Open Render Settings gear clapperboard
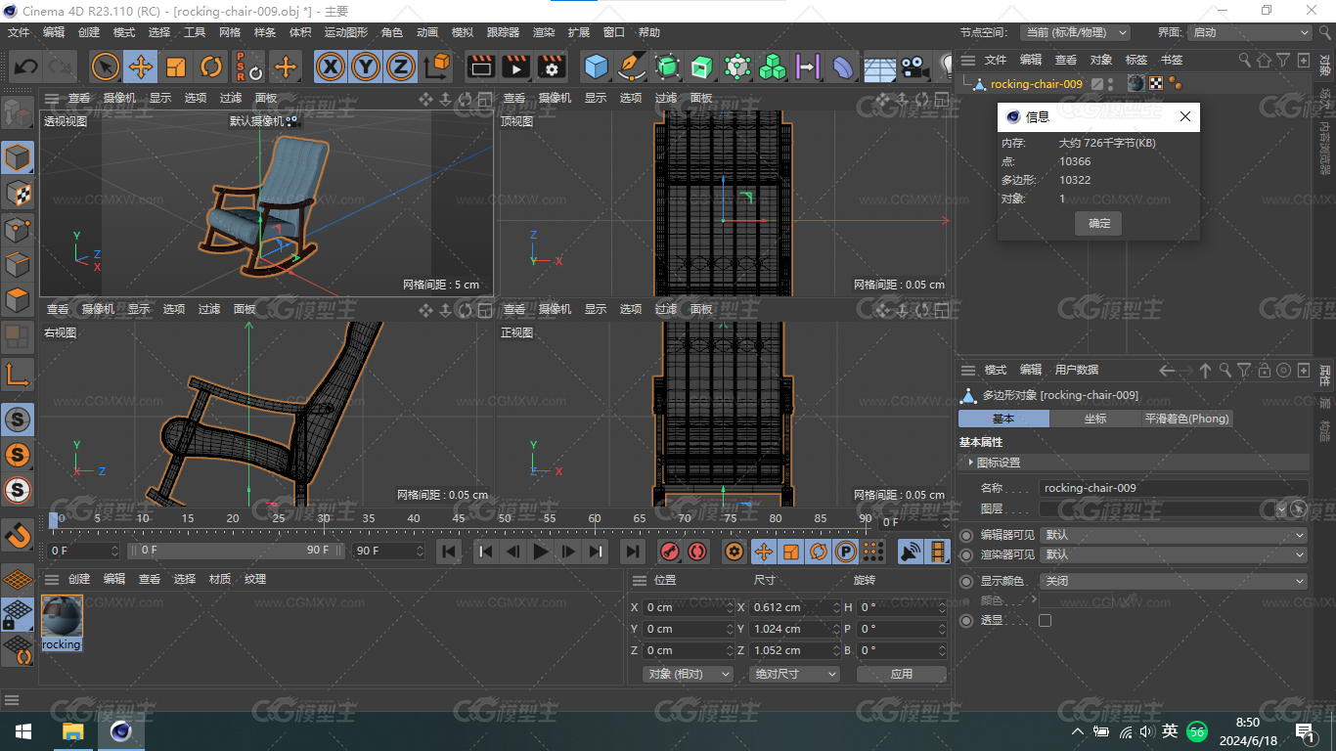The height and width of the screenshot is (751, 1336). coord(552,66)
